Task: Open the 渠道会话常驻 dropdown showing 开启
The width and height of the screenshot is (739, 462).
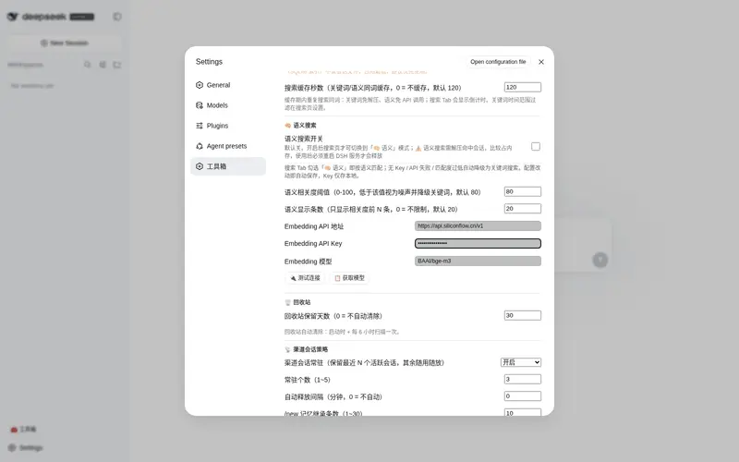Action: click(x=520, y=362)
